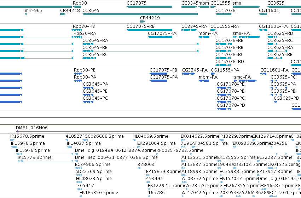This screenshot has width=301, height=198.
Task: Click the CG17078 gene label
Action: click(x=225, y=10)
